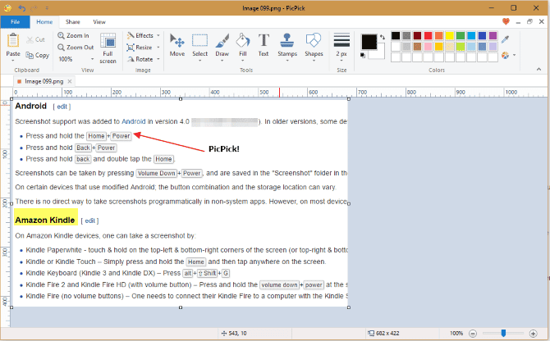Viewport: 550px width, 341px height.
Task: Open the Paste dropdown arrow
Action: point(13,61)
